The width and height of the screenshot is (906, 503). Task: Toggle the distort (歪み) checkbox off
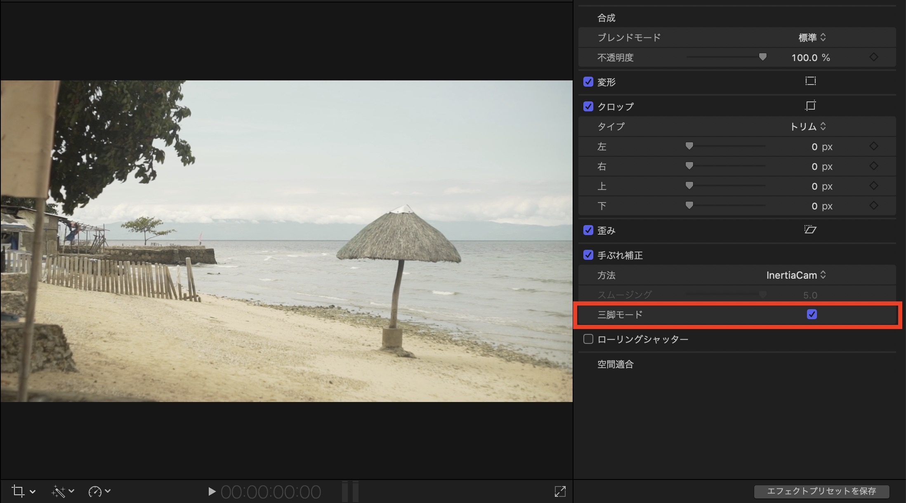588,230
